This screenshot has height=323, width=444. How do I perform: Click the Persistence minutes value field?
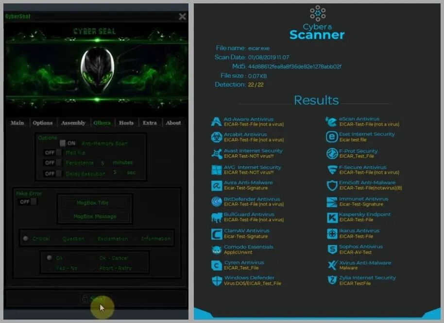pyautogui.click(x=102, y=163)
